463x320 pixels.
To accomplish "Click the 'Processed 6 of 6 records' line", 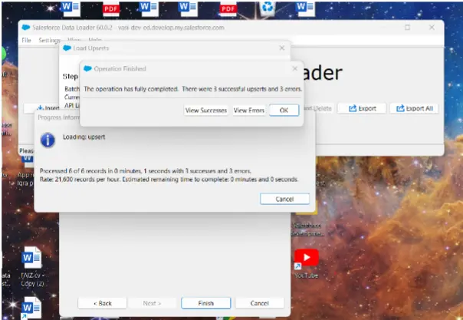I will [146, 171].
